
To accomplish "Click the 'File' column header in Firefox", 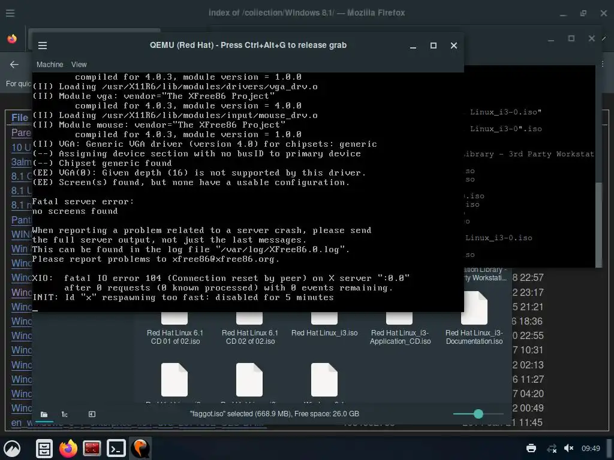I will pyautogui.click(x=20, y=118).
